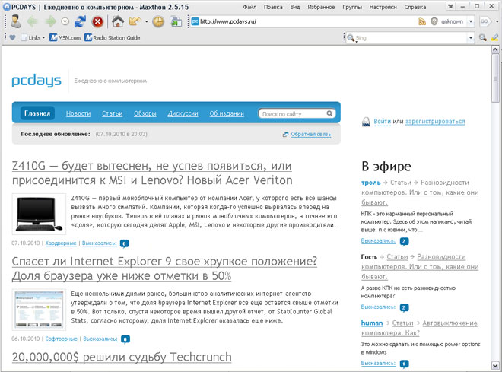Open the Справка menu
Image resolution: width=502 pixels, height=372 pixels.
click(x=415, y=7)
